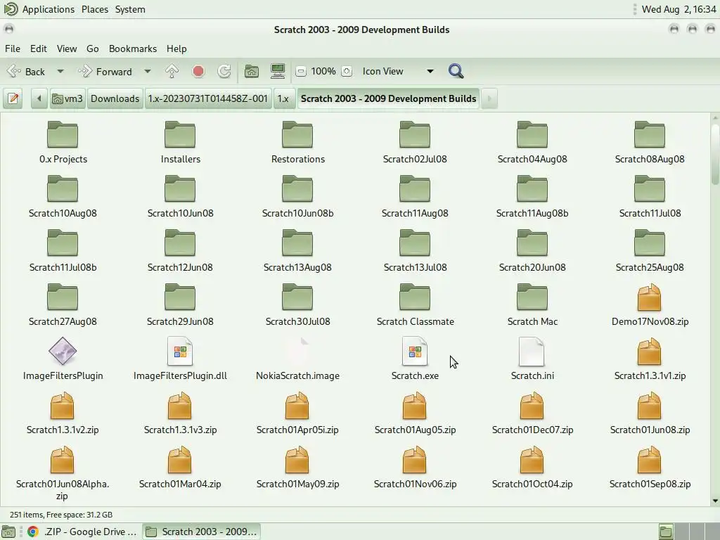Zoom out with the minus icon
Screen dimensions: 720x540
(x=301, y=71)
